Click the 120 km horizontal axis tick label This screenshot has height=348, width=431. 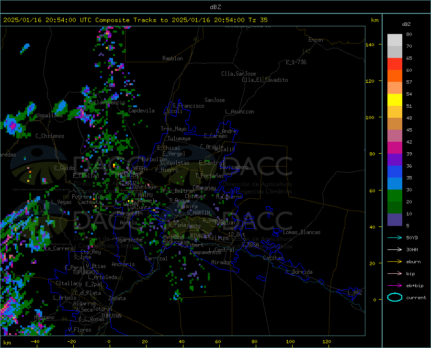tap(327, 342)
